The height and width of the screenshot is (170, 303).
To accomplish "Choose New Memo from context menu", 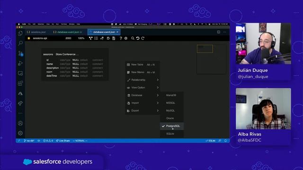I will [143, 72].
